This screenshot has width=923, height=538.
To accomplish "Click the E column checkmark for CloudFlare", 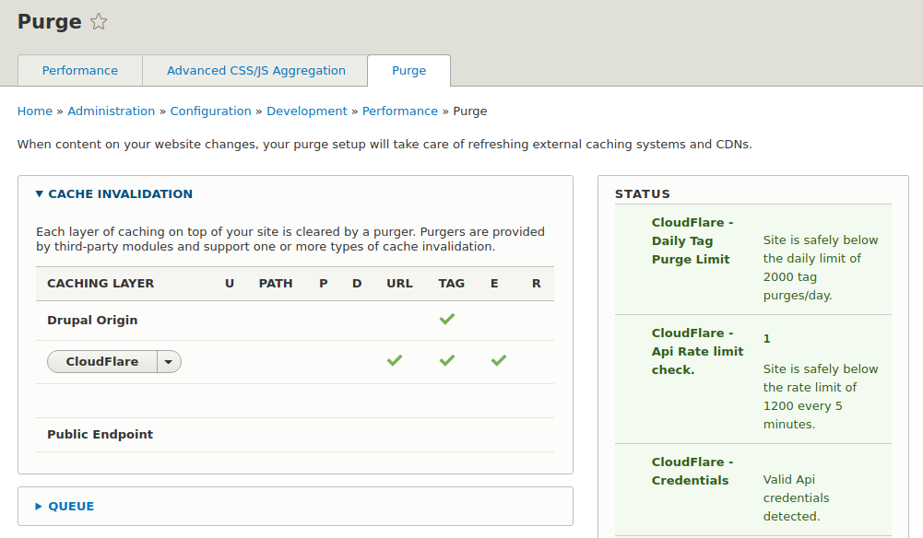I will (498, 360).
